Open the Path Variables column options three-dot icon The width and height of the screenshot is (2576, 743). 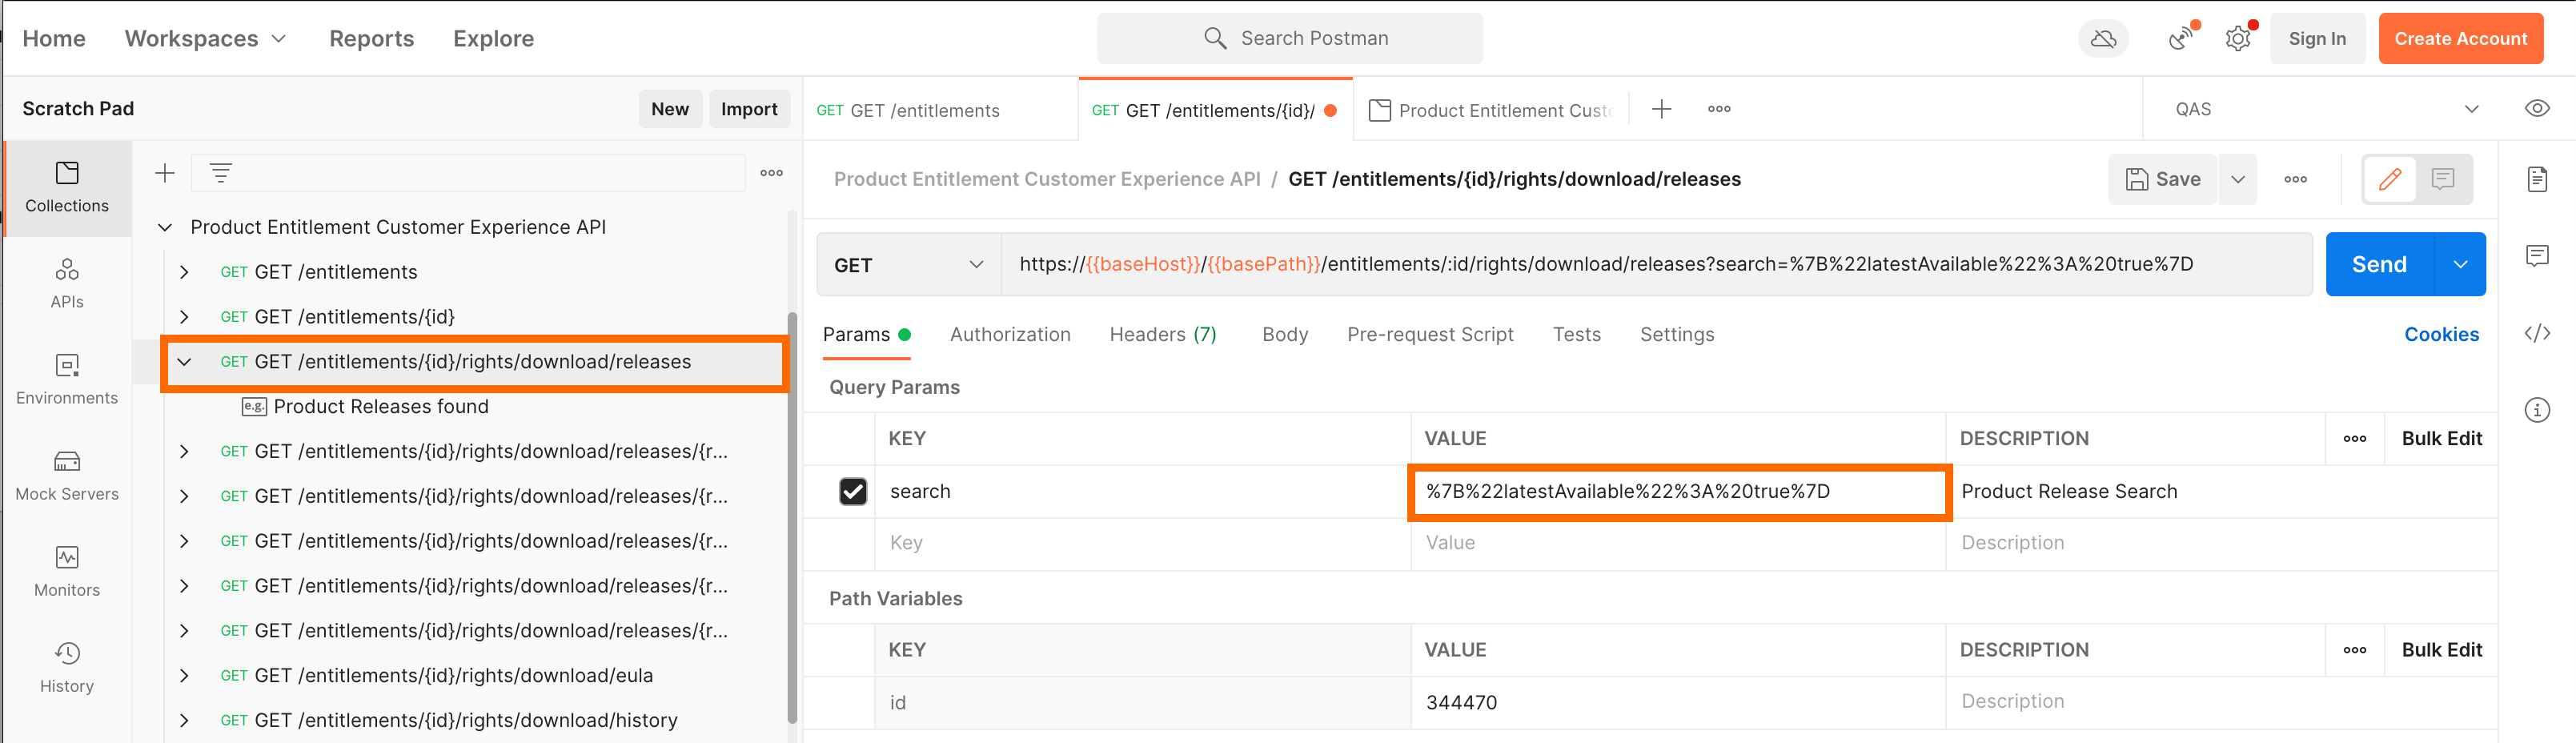click(2354, 650)
